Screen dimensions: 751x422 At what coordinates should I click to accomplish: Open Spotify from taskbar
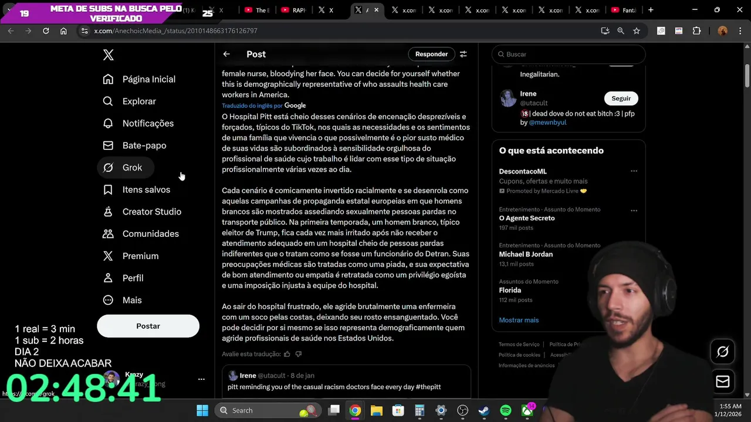(x=506, y=410)
